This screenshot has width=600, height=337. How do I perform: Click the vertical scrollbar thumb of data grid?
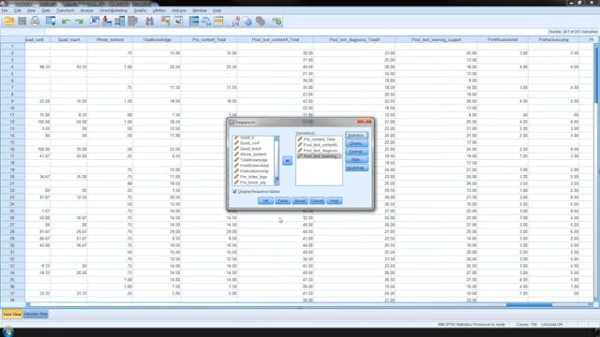596,75
